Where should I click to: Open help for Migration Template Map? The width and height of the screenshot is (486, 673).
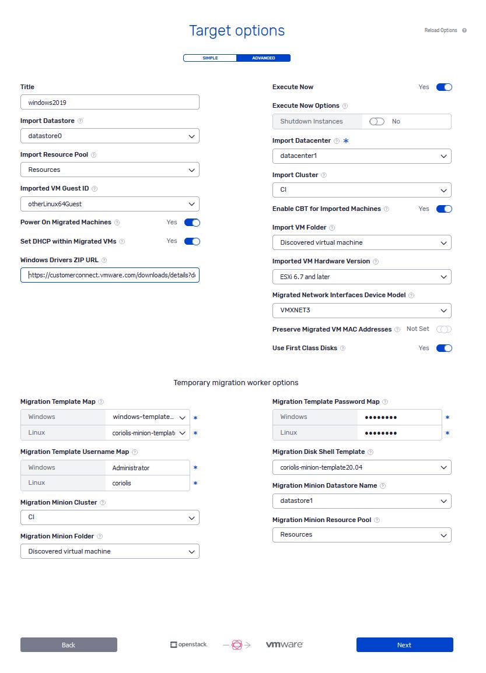click(101, 401)
